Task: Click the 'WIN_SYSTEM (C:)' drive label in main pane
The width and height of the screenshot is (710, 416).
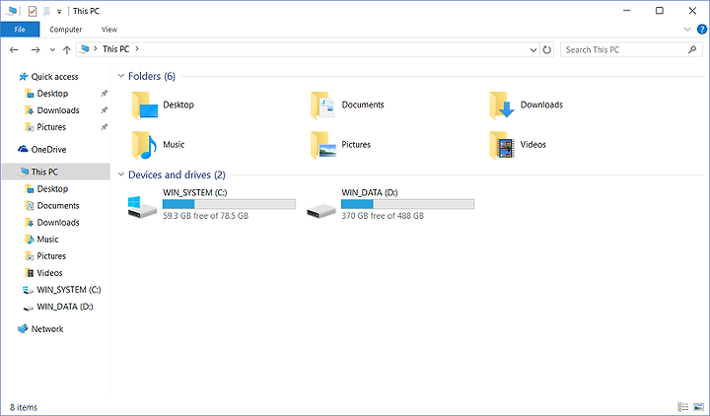Action: (x=194, y=192)
